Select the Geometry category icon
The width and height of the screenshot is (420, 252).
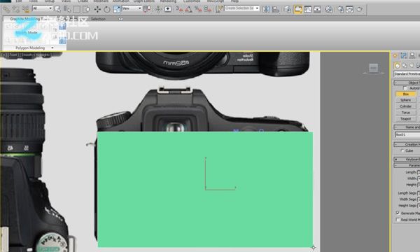coord(398,65)
